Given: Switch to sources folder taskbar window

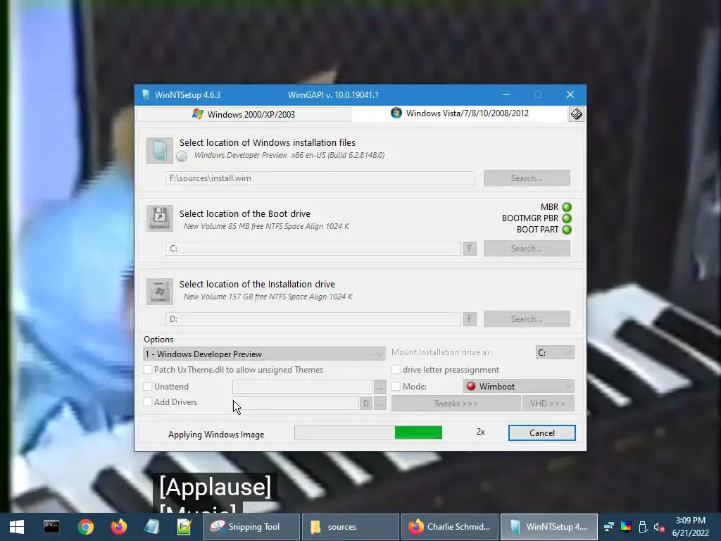Looking at the screenshot, I should 351,527.
